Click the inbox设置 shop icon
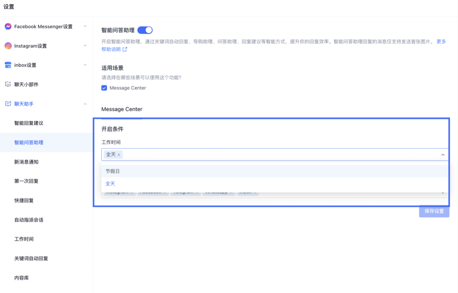This screenshot has width=458, height=293. pos(8,65)
